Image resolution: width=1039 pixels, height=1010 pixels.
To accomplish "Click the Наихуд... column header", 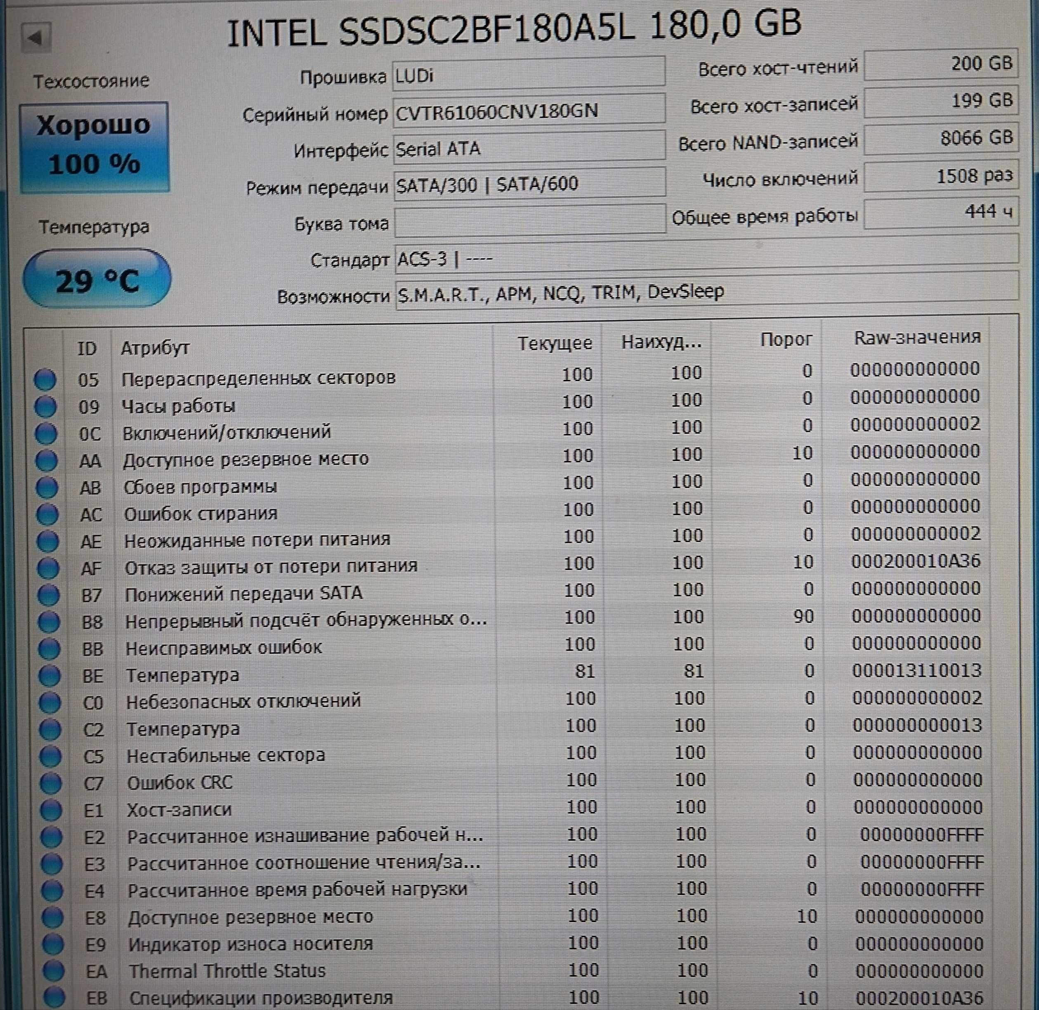I will pyautogui.click(x=661, y=342).
